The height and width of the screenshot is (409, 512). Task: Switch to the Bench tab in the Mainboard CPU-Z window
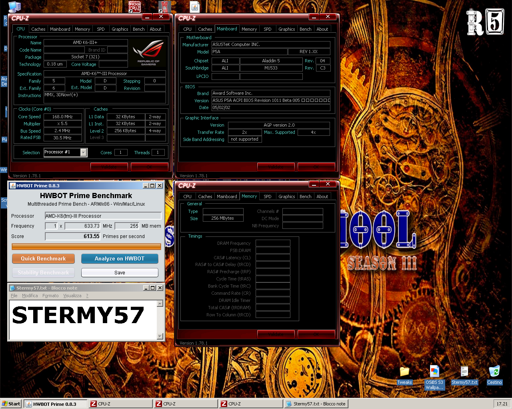[306, 29]
